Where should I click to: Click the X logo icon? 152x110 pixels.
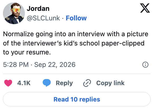[x=145, y=8]
